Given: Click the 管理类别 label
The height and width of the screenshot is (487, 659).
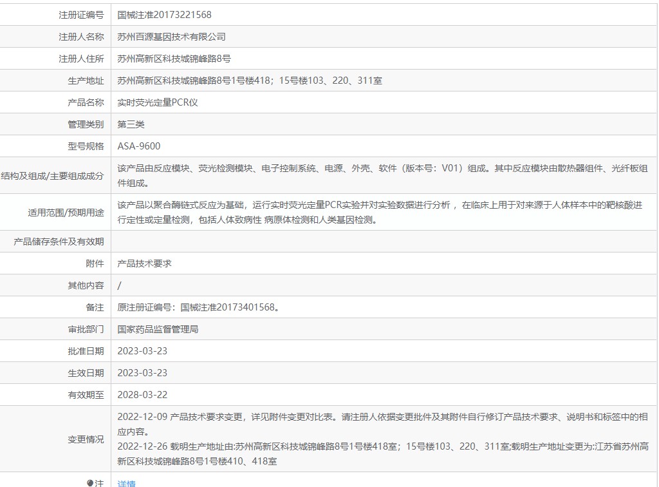Looking at the screenshot, I should pos(86,124).
